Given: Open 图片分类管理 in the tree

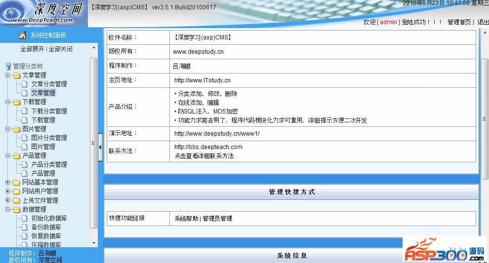Looking at the screenshot, I should (x=49, y=138).
